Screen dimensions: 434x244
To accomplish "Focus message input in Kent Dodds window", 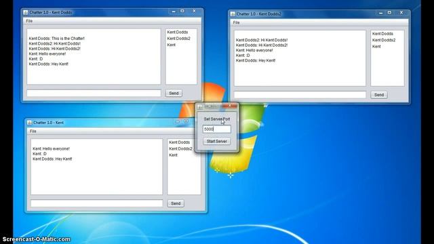I will (x=94, y=94).
